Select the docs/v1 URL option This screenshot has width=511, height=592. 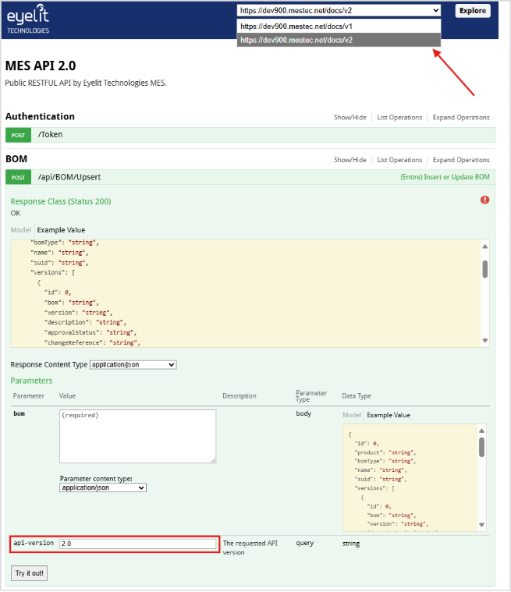(339, 26)
